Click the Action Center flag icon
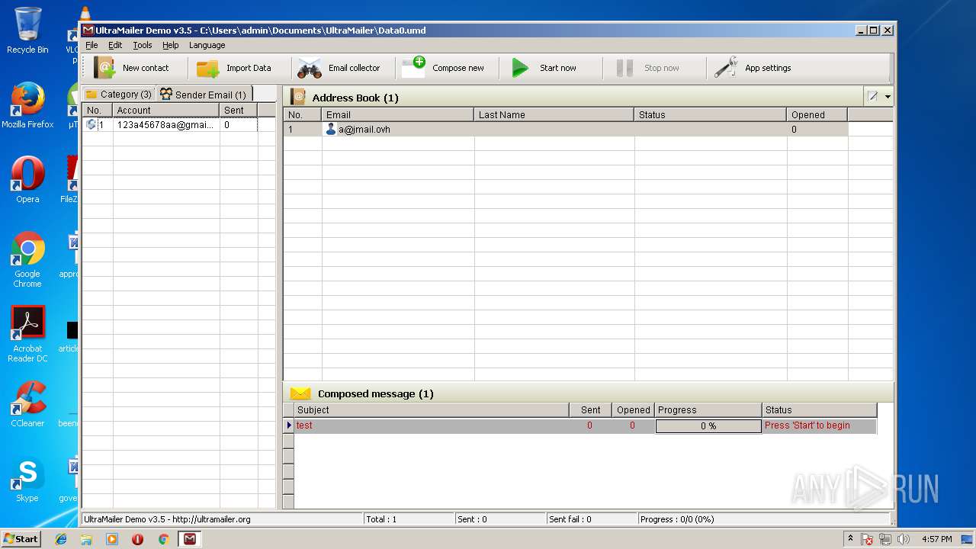 (867, 539)
